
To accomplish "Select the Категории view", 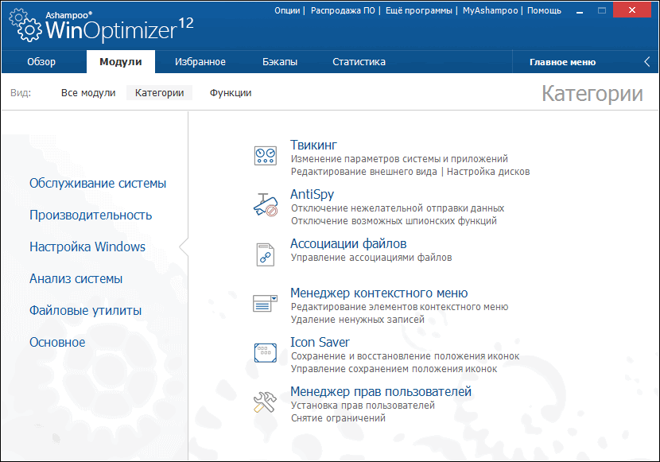I will (160, 93).
